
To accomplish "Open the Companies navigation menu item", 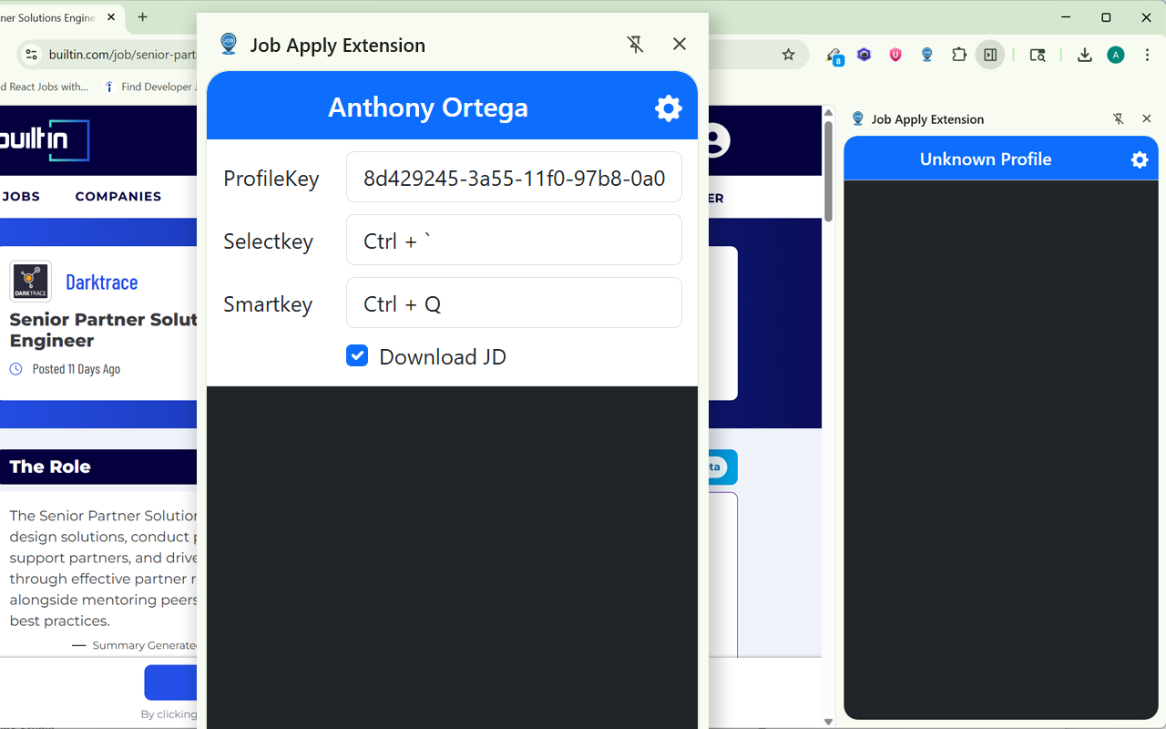I will 118,196.
